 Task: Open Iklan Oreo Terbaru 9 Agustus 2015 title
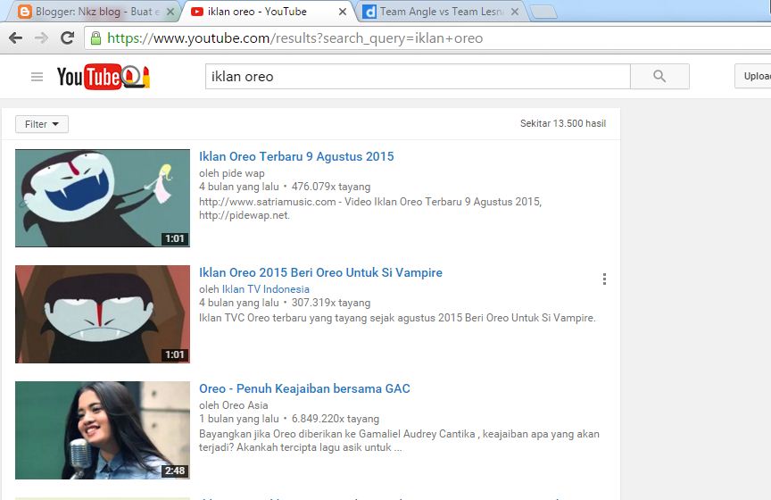point(296,156)
